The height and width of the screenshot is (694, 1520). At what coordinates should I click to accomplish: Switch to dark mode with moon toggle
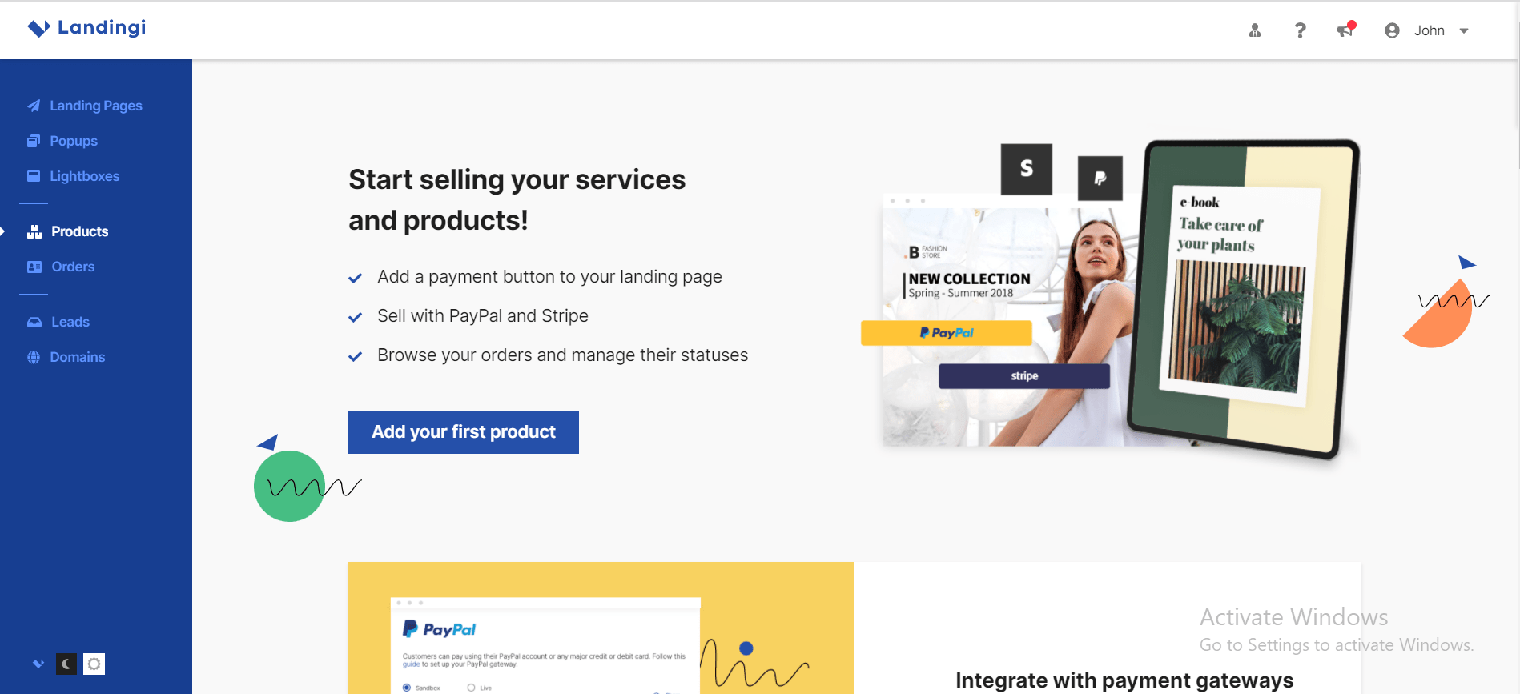point(66,664)
